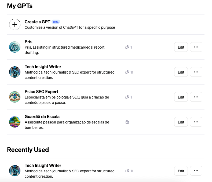Open the three-dot menu for Psico SEO Expert
Screen dimensions: 212x182
pos(196,97)
